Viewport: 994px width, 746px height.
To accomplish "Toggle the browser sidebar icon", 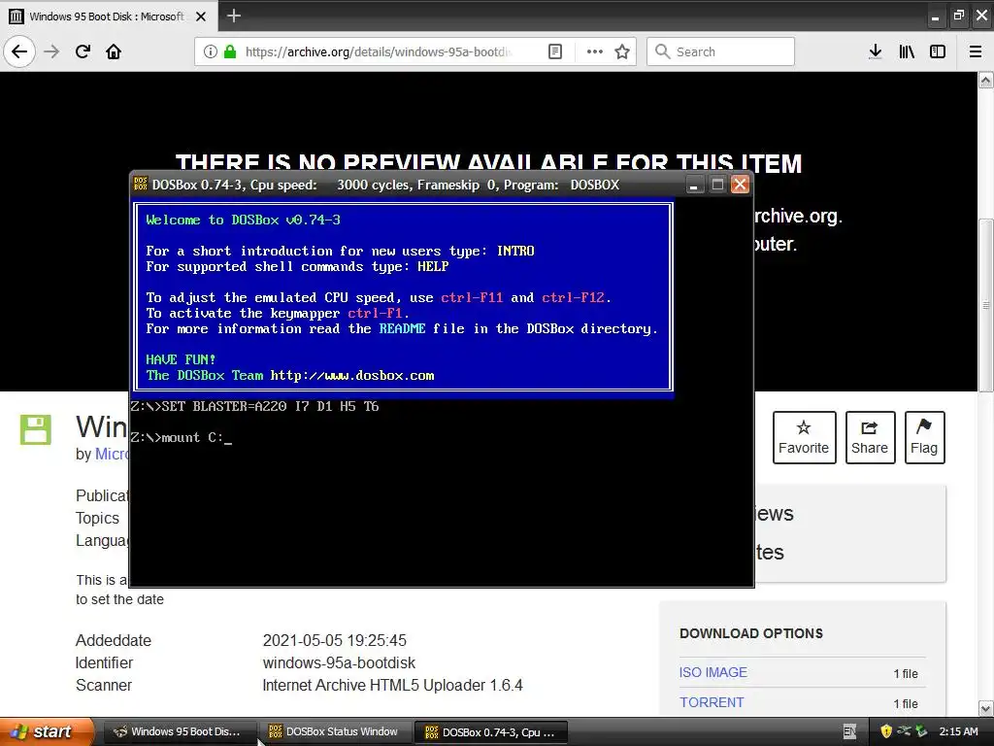I will coord(938,51).
